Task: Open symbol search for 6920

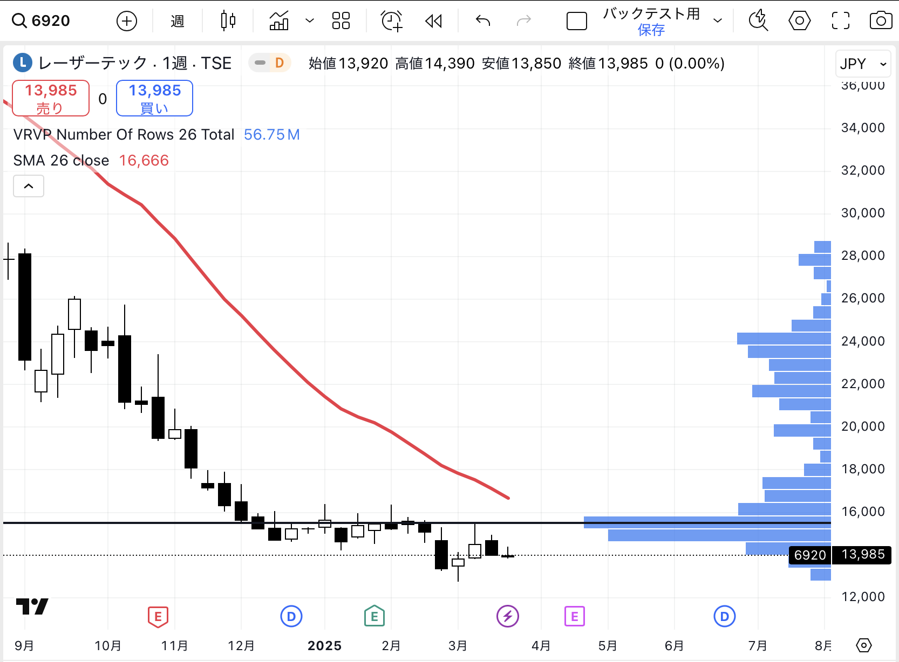Action: [x=41, y=21]
